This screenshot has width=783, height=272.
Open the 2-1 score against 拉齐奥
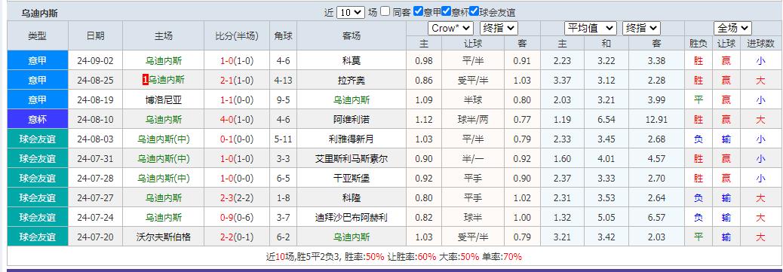click(227, 81)
